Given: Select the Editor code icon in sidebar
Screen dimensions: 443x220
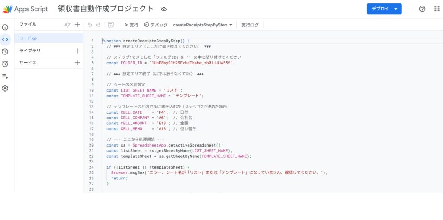Looking at the screenshot, I should 5,39.
